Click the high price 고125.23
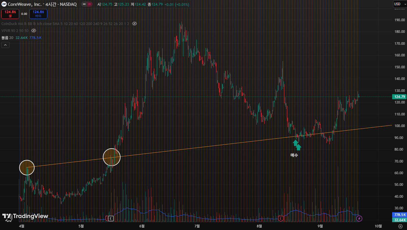407x230 pixels. coord(122,4)
